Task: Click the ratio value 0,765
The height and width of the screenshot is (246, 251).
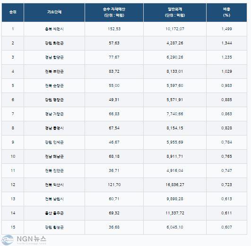Action: point(227,156)
